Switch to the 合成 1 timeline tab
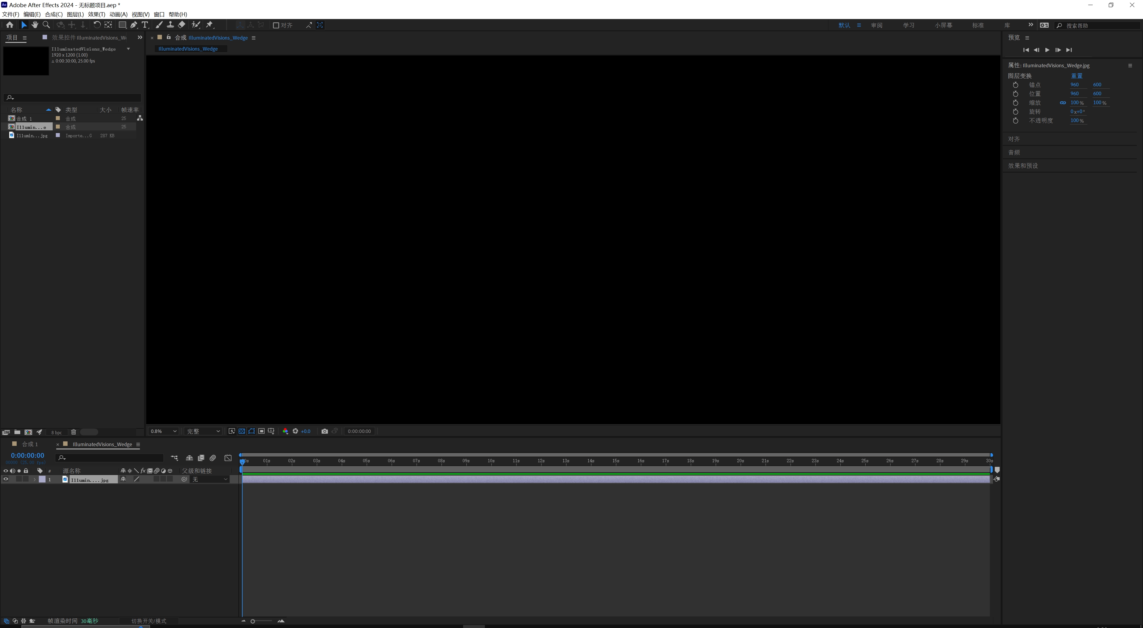The height and width of the screenshot is (628, 1143). [30, 444]
